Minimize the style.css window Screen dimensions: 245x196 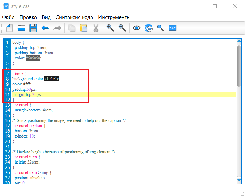click(195, 6)
